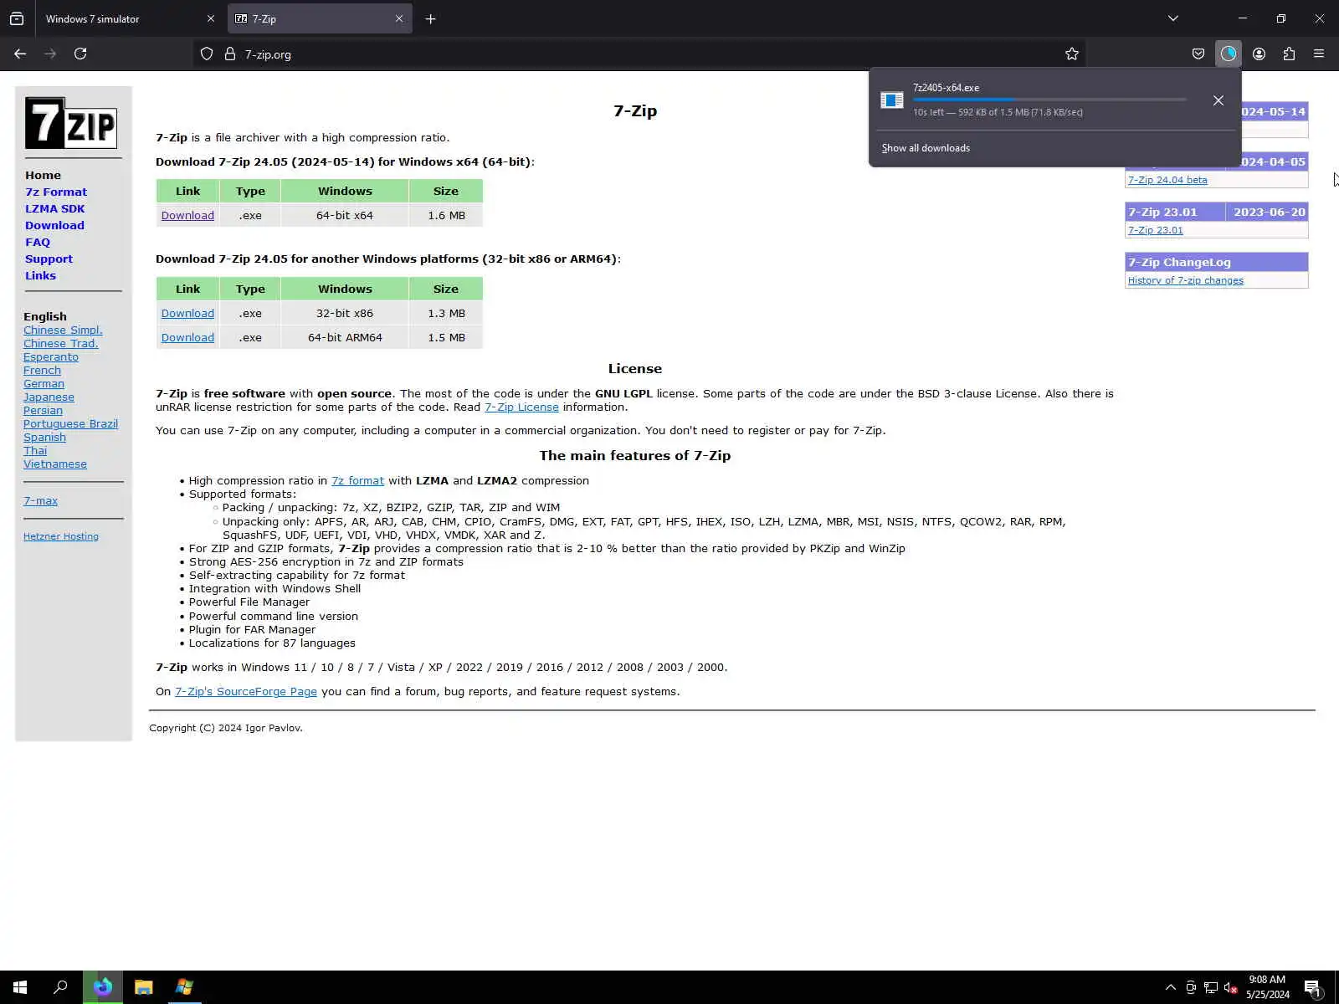The width and height of the screenshot is (1339, 1004).
Task: Open the Windows Start button
Action: (20, 987)
